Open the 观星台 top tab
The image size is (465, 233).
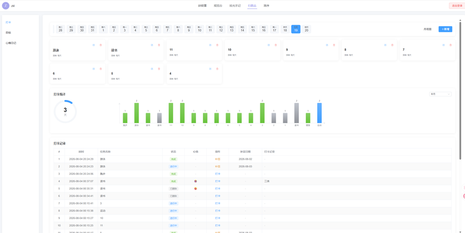coord(218,6)
